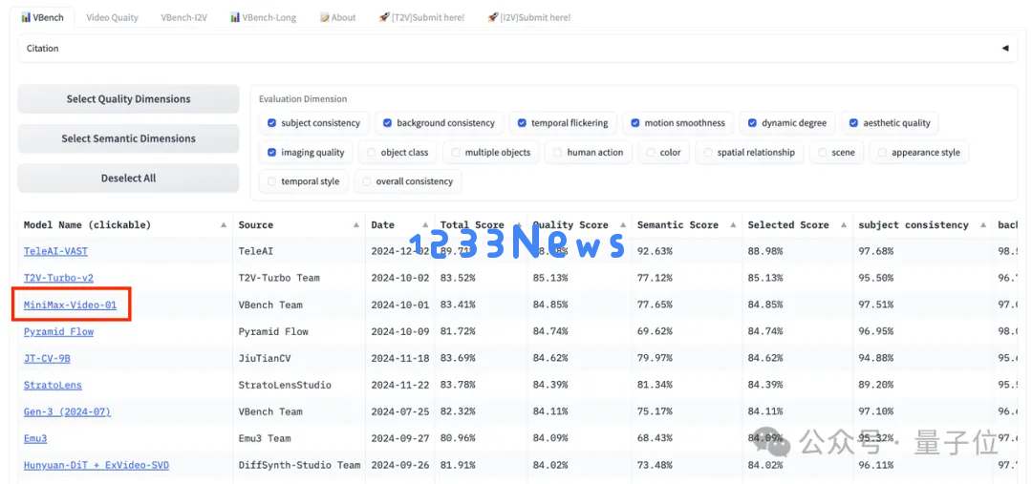Open the Pyramid Flow model link

58,331
